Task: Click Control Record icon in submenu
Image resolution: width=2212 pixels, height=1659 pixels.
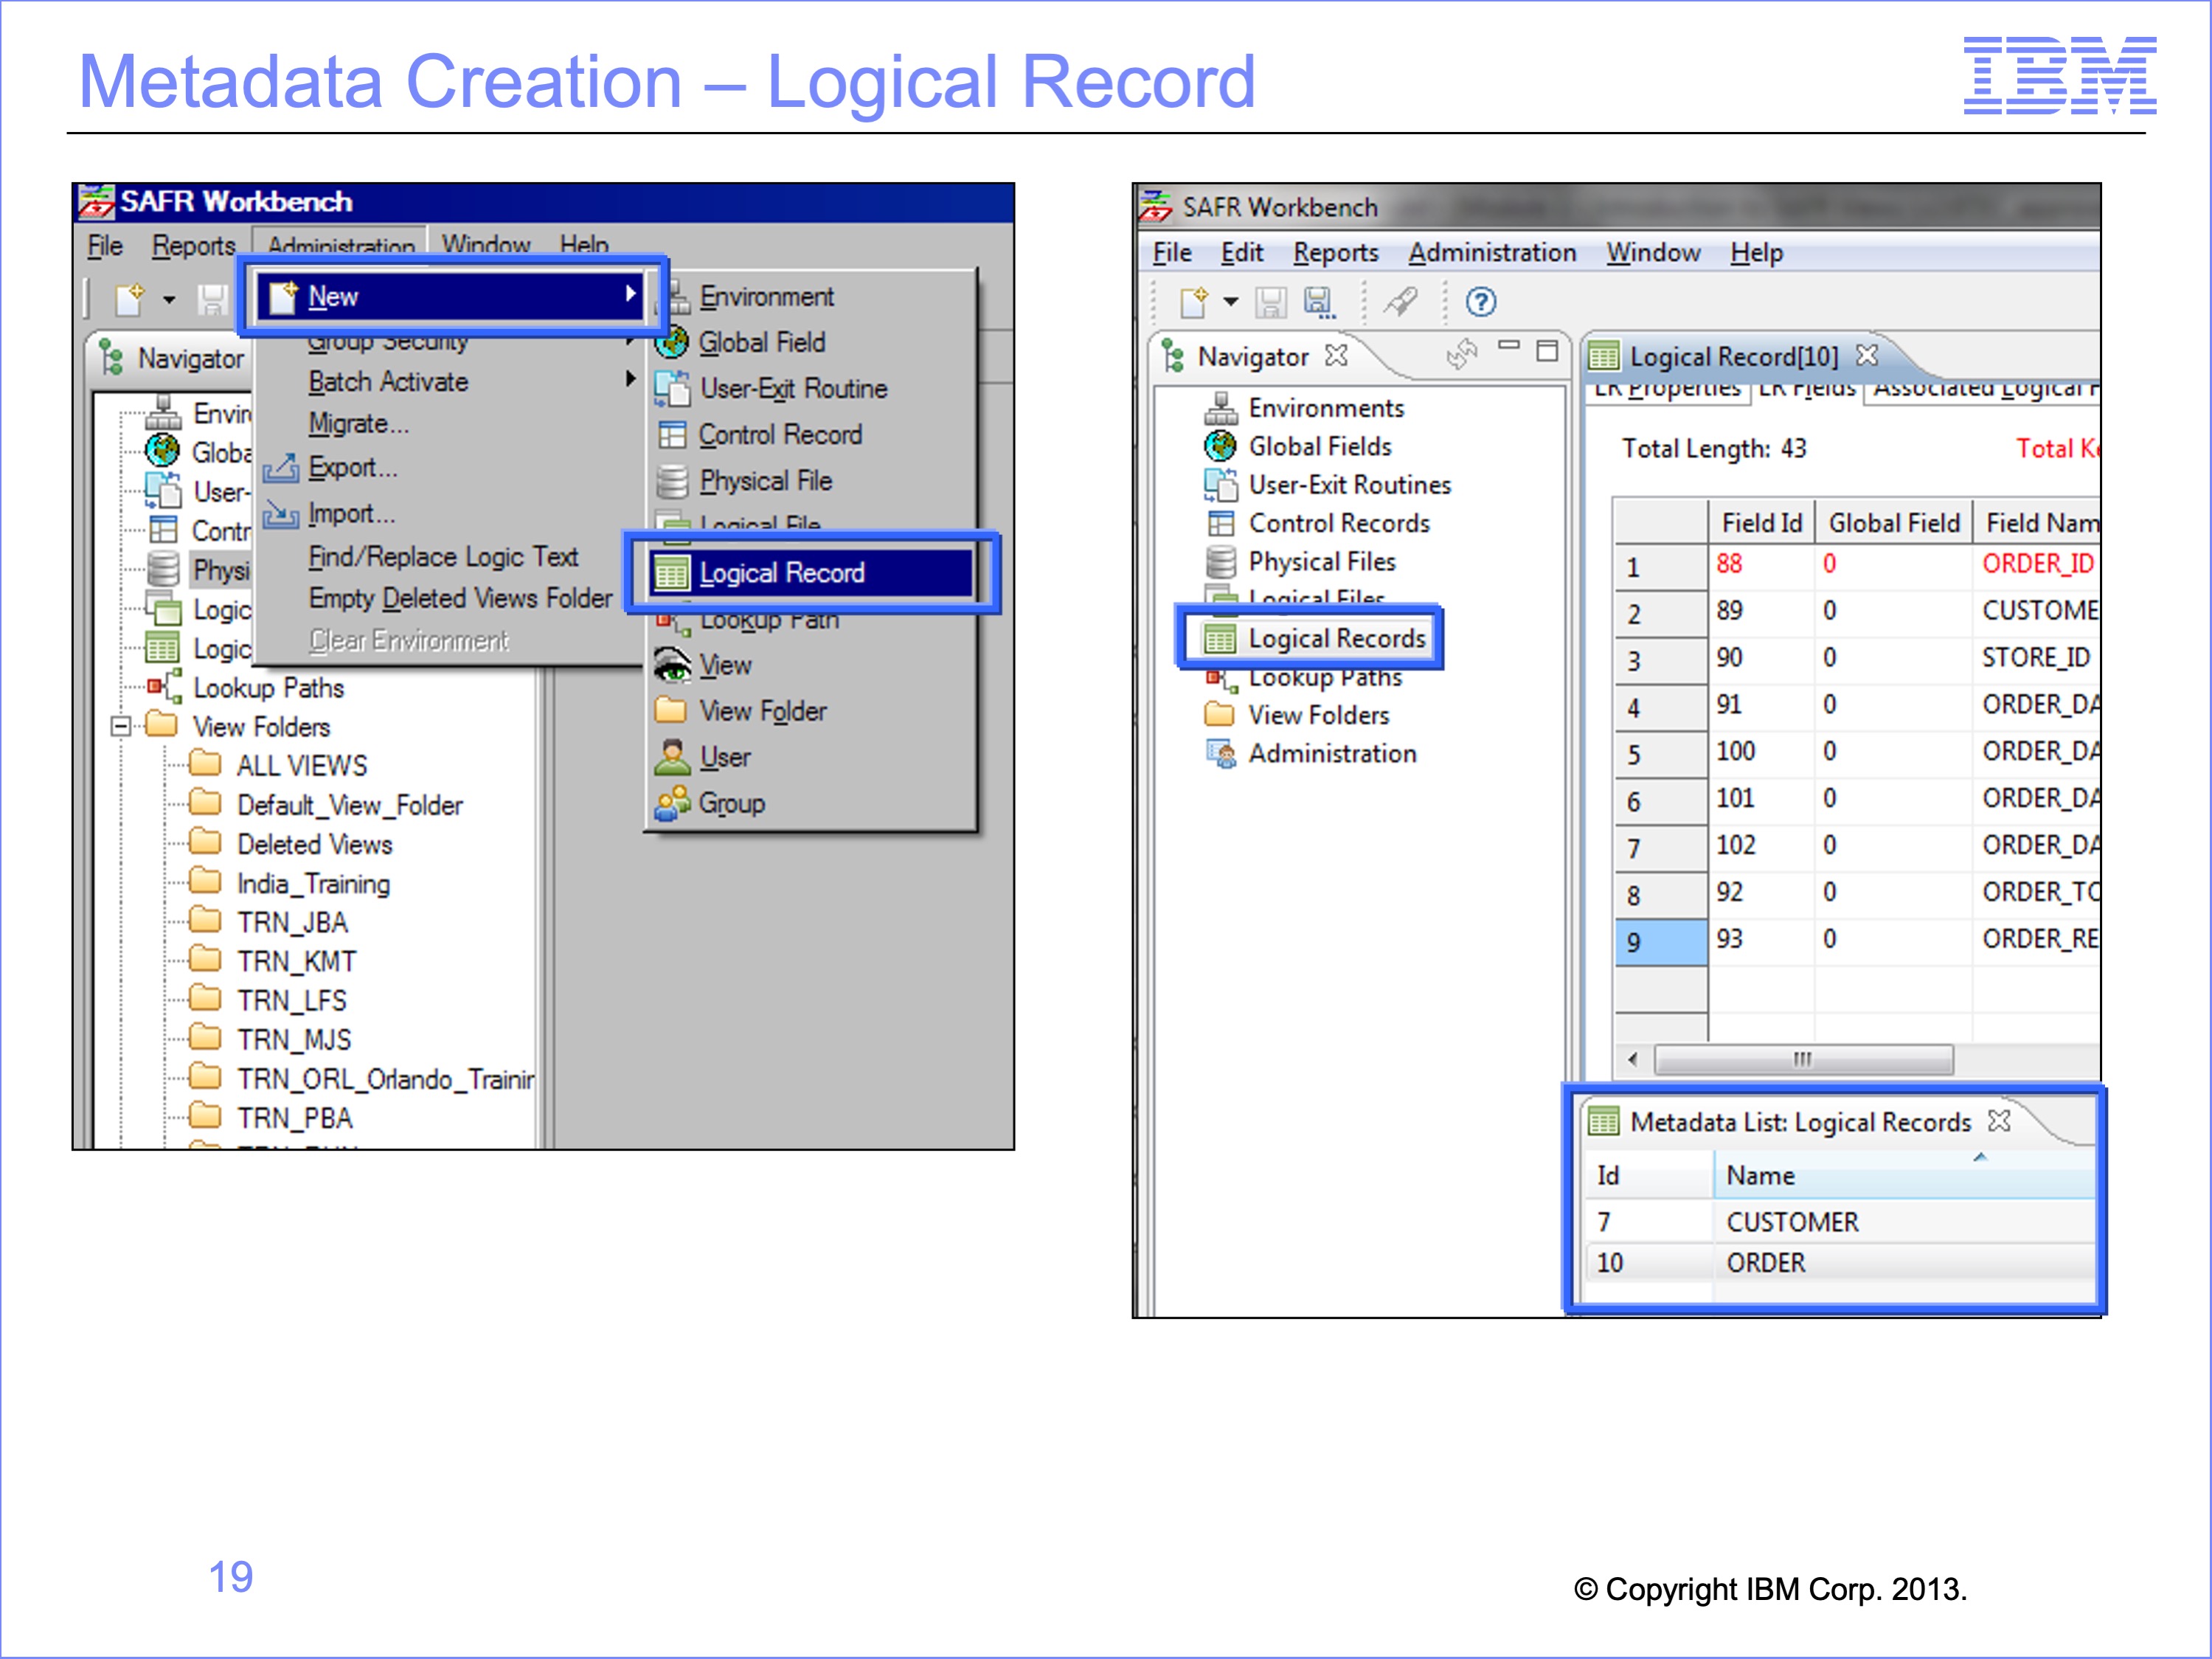Action: click(673, 435)
